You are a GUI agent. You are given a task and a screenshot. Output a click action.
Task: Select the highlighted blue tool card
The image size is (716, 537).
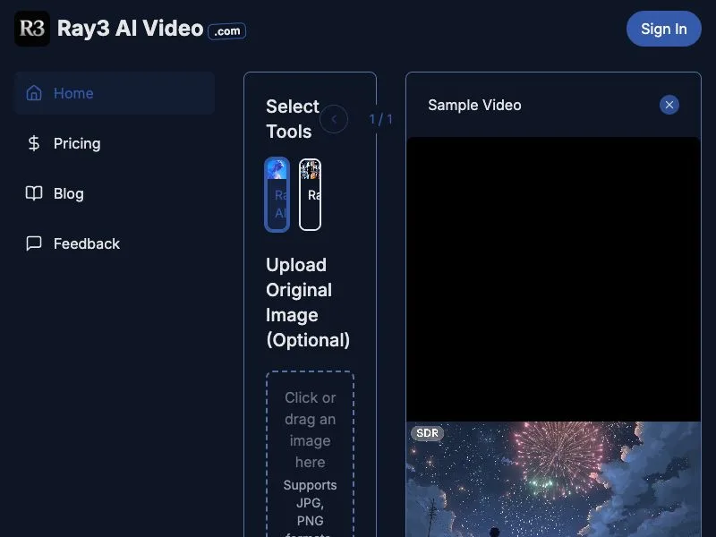277,194
